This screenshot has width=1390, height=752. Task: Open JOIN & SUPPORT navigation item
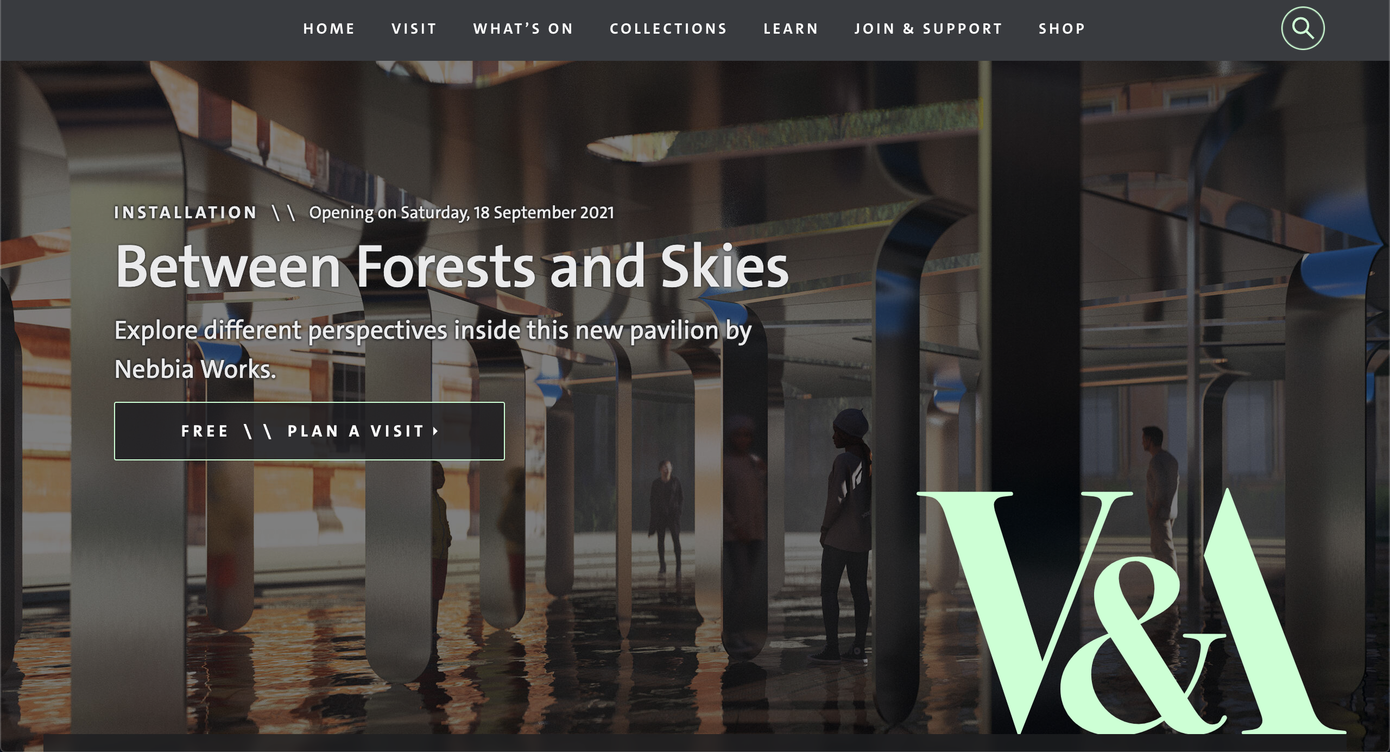point(928,29)
